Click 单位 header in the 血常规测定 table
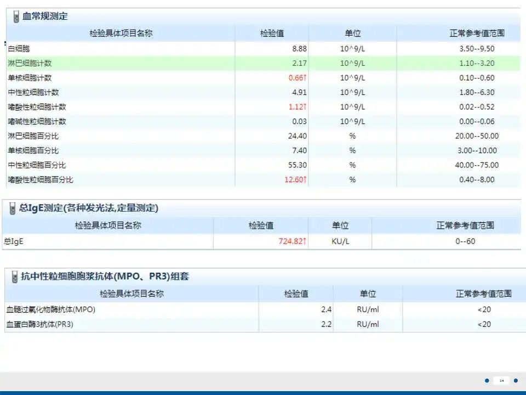The height and width of the screenshot is (395, 526). (352, 33)
